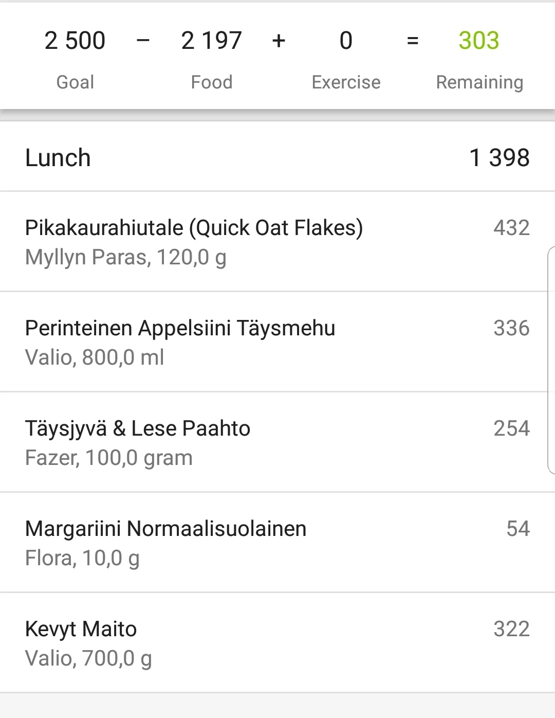Open Perinteinen Appelsiini Täysmehu entry
Image resolution: width=555 pixels, height=718 pixels.
tap(180, 342)
